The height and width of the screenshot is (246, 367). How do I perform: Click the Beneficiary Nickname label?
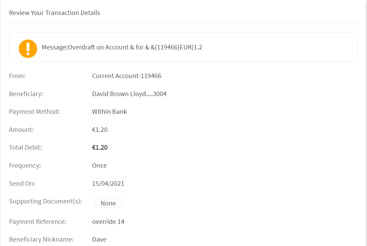click(x=41, y=240)
